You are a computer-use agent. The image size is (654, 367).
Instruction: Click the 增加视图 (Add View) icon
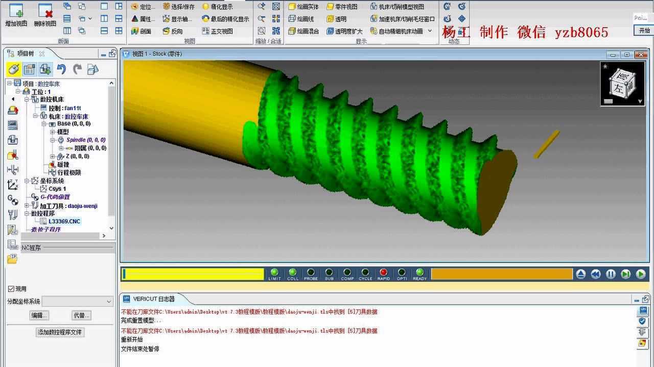(16, 12)
